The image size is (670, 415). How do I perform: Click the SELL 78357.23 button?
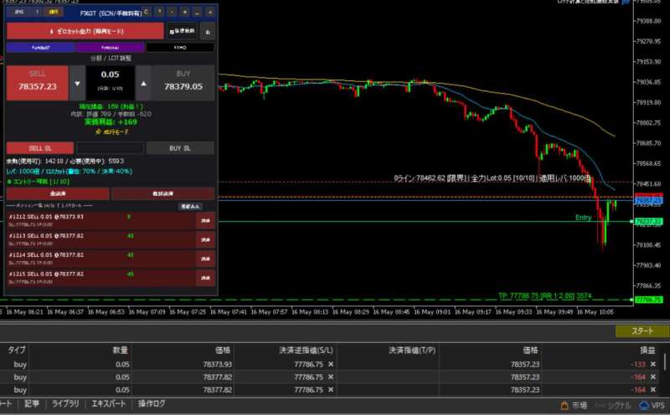click(x=37, y=83)
